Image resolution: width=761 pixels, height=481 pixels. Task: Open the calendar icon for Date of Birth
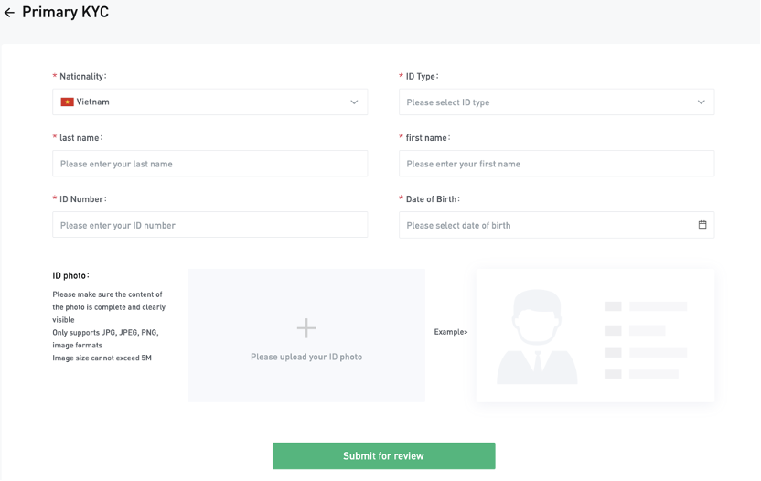coord(702,225)
